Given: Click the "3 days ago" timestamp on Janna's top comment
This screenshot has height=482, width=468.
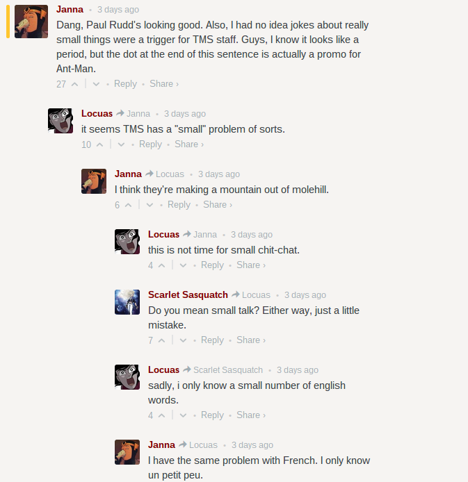Looking at the screenshot, I should [x=118, y=10].
